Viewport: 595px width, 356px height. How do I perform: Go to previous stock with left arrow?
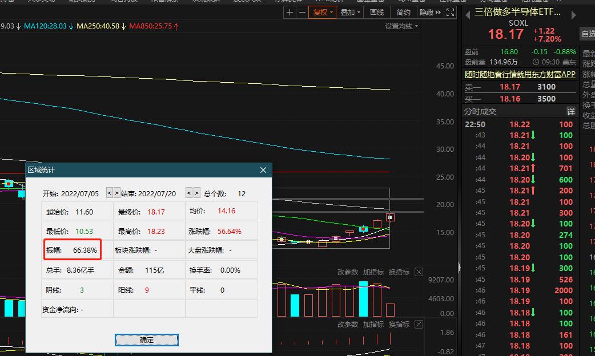[x=468, y=15]
